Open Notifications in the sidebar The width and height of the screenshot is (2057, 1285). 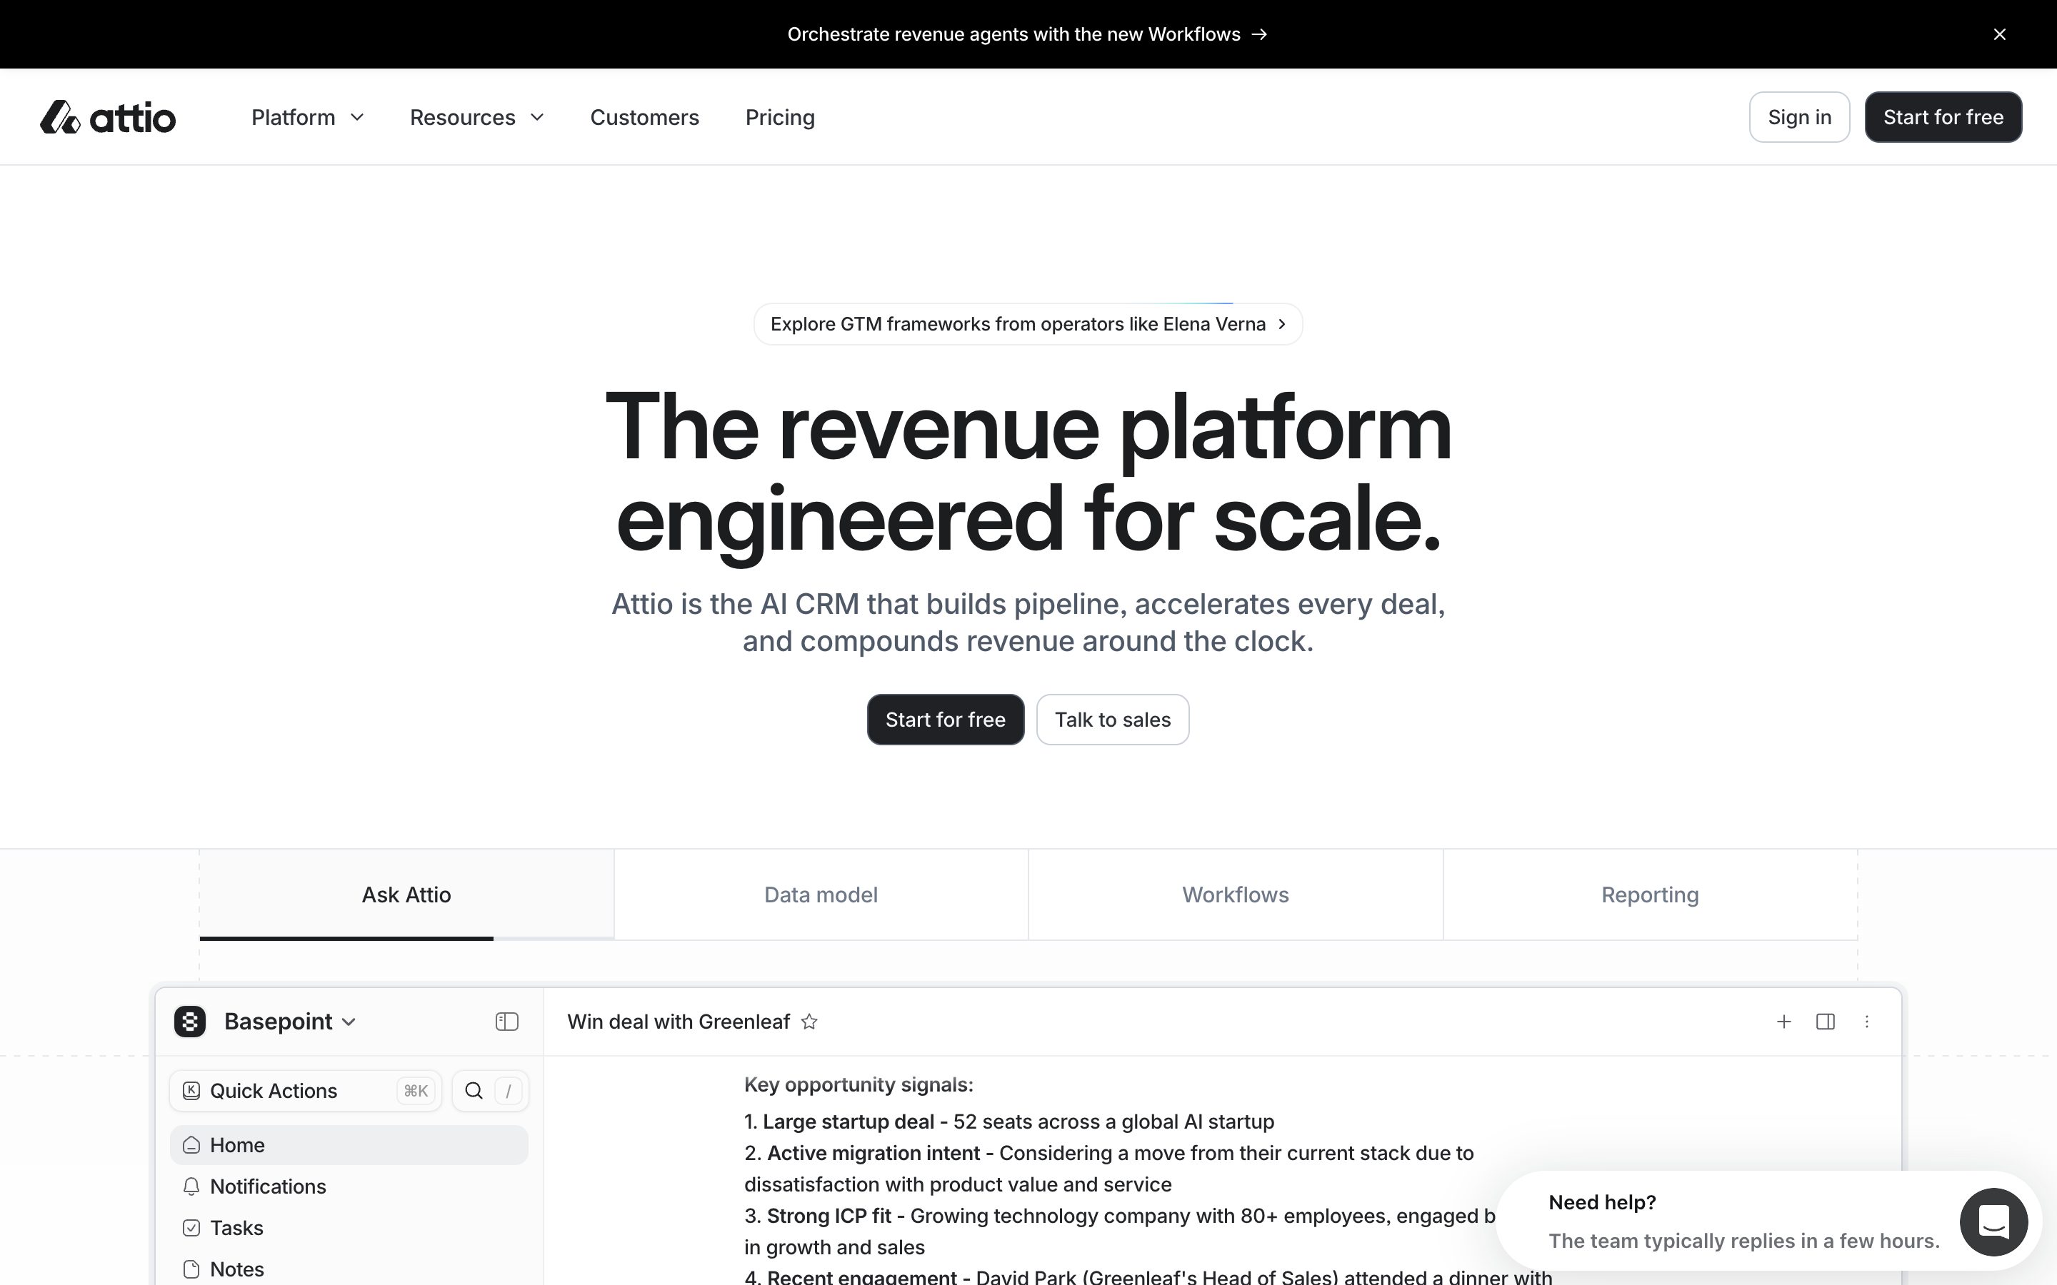pyautogui.click(x=349, y=1186)
